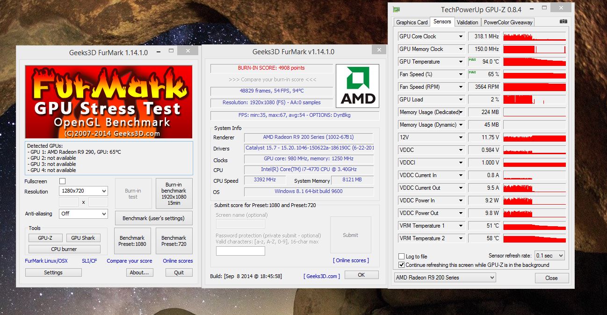Click the custom resolution height field
Screen dimensions: 607x315
pos(98,202)
